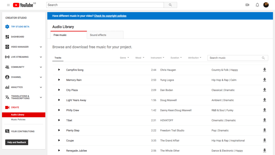
Task: Play the Philly Crew track
Action: coord(59,110)
